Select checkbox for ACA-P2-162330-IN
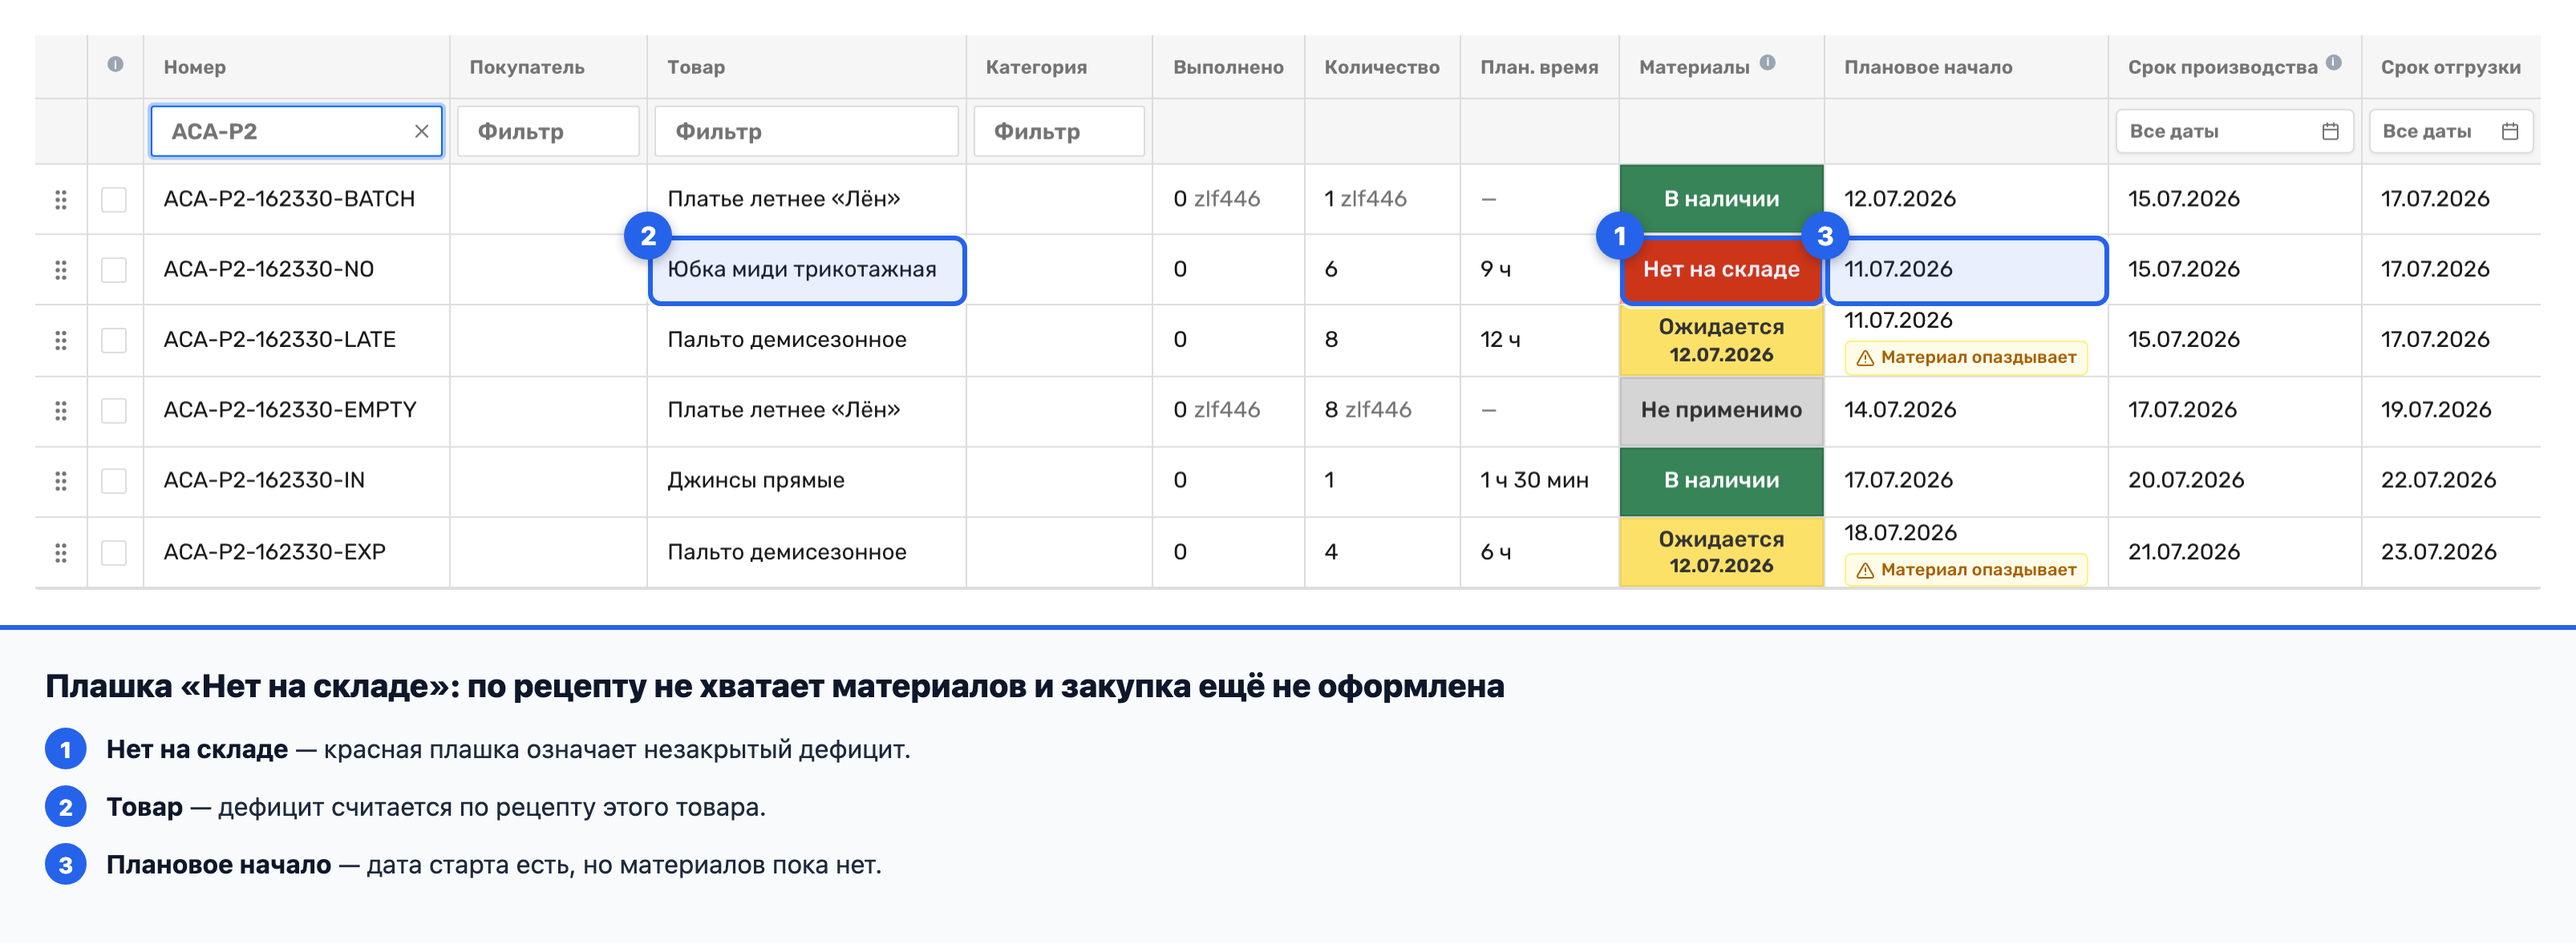 click(x=114, y=481)
